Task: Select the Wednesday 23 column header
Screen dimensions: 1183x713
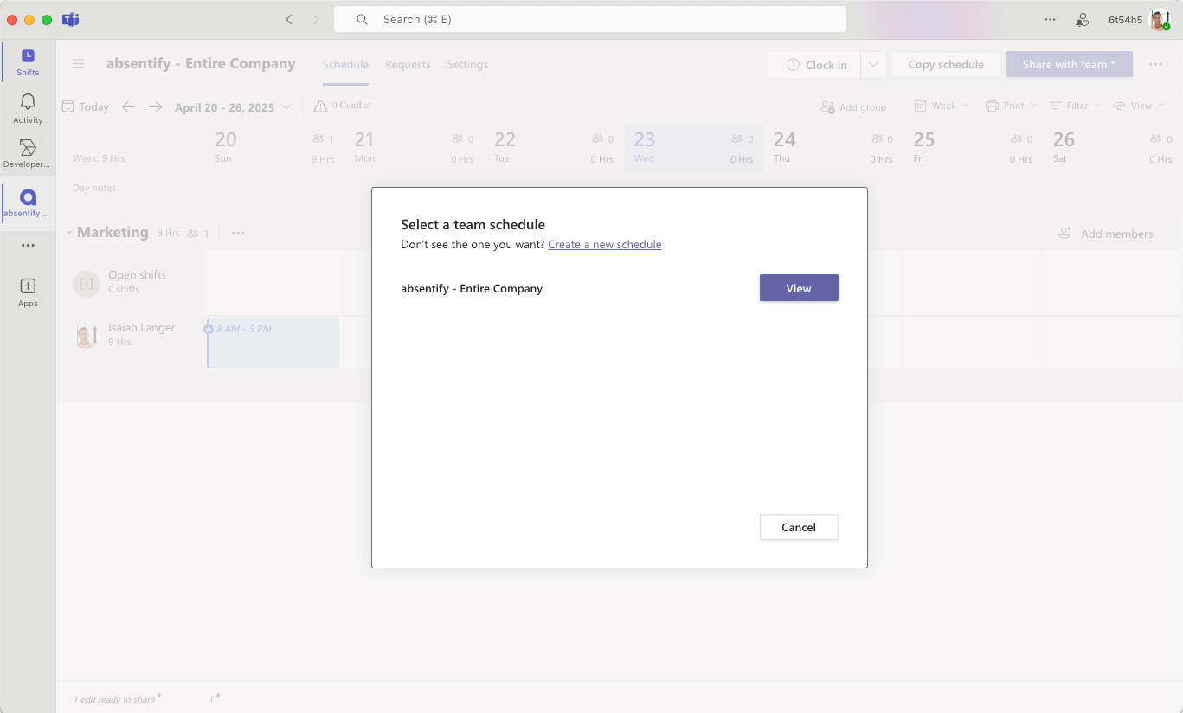Action: coord(693,147)
